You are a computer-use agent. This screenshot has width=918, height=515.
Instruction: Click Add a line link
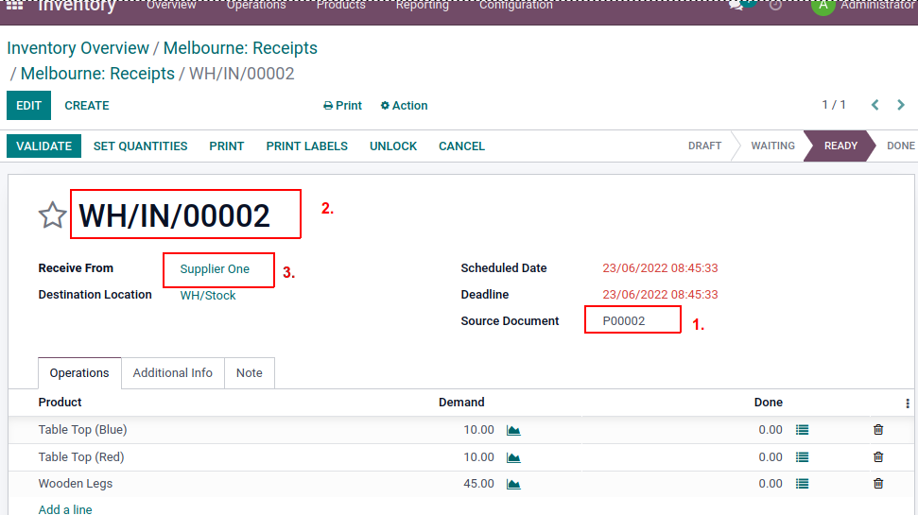click(x=65, y=509)
